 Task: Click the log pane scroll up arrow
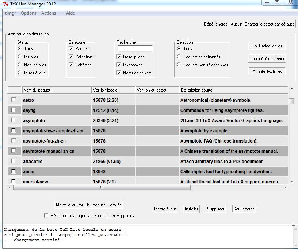tap(296, 229)
